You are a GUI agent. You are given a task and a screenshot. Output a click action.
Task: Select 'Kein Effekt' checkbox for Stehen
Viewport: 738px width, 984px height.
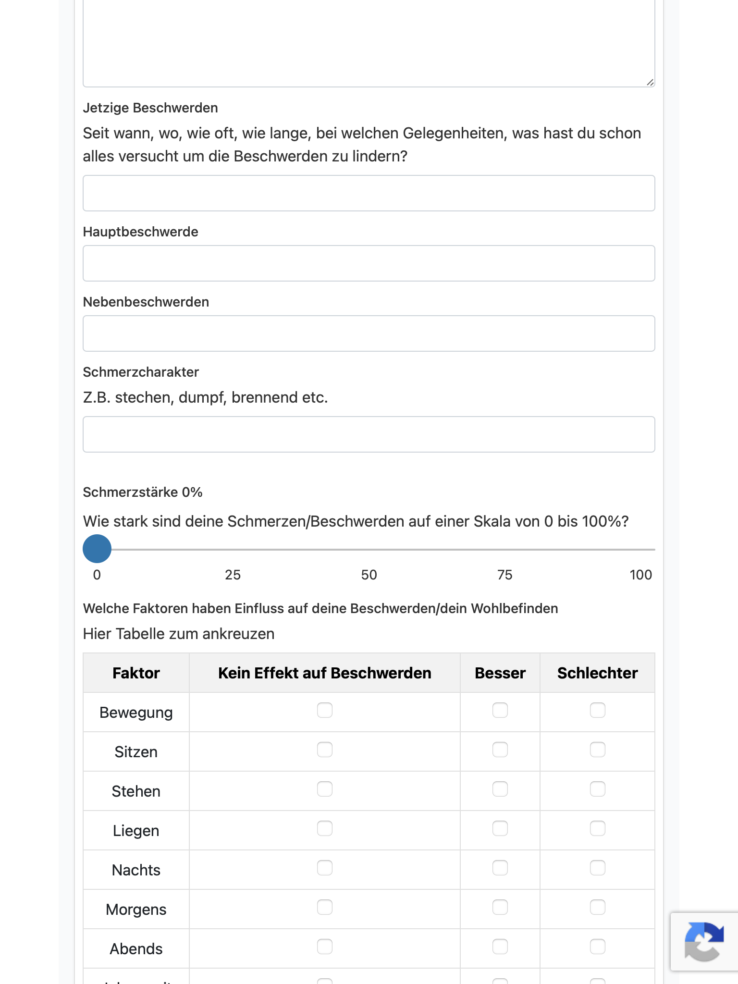[x=325, y=789]
